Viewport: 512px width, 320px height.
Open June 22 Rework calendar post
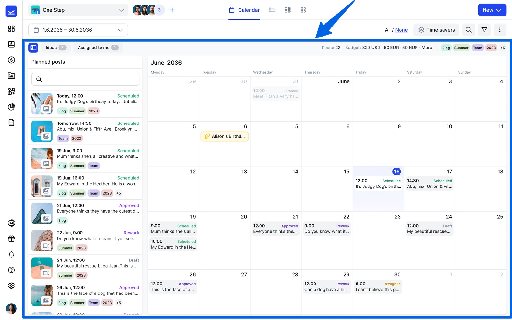point(327,229)
